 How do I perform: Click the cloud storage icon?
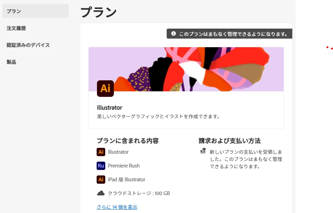tap(101, 193)
